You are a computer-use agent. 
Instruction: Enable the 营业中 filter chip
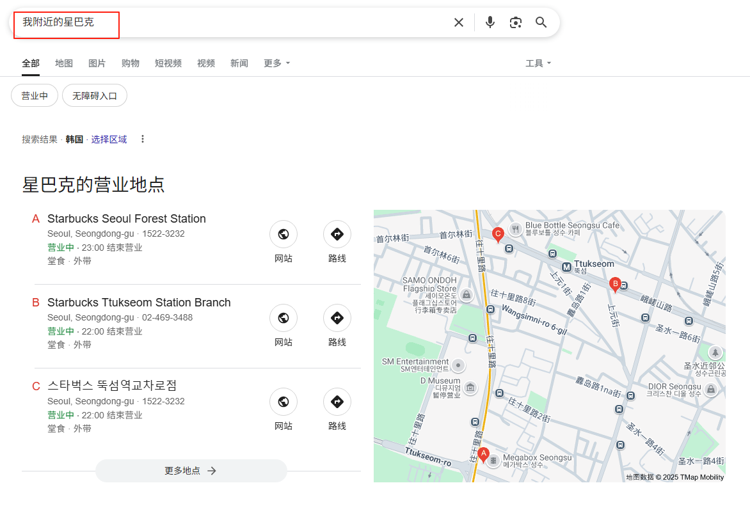(x=35, y=95)
